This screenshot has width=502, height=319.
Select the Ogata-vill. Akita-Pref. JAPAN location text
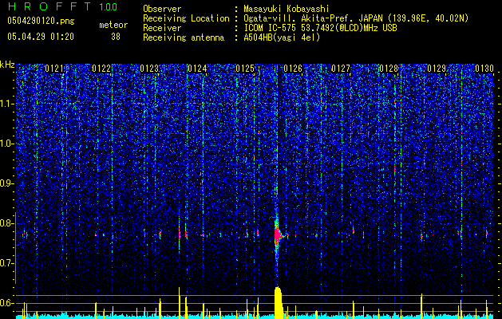[x=356, y=18]
